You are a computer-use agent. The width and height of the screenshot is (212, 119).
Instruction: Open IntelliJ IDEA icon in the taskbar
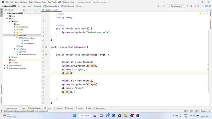[x=138, y=116]
